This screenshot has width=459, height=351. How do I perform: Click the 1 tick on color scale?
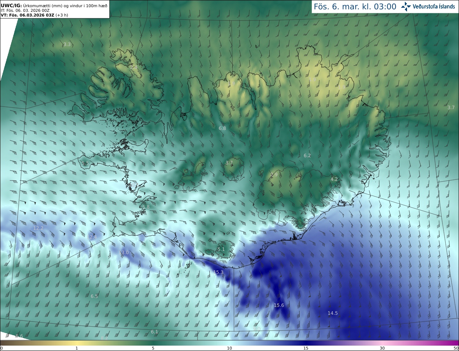[x=77, y=348]
